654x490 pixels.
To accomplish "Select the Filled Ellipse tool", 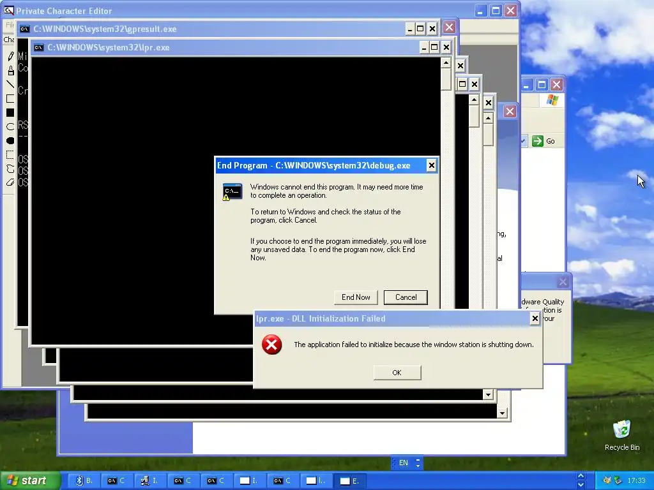I will pos(10,141).
